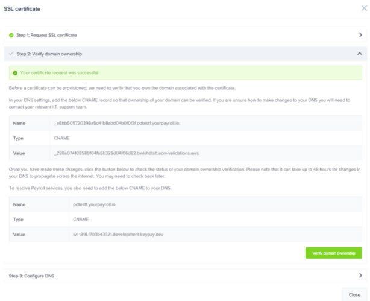Select the development.keypay.dev Value text

118,235
